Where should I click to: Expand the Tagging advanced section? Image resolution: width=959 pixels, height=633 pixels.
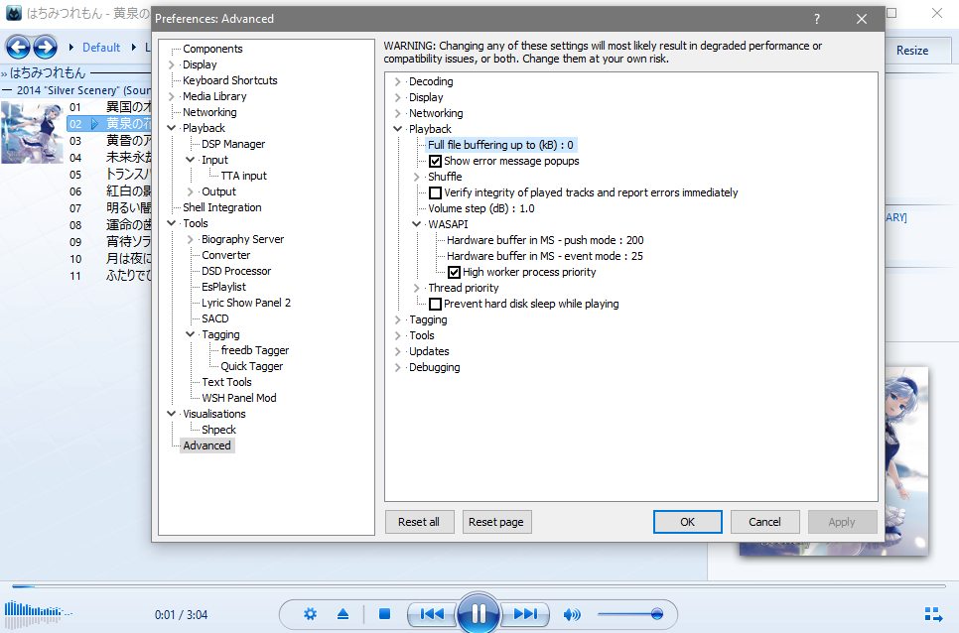point(397,319)
